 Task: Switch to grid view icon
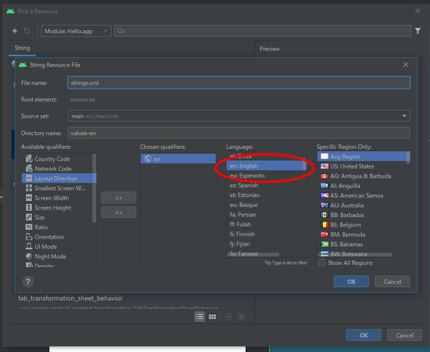tap(212, 317)
